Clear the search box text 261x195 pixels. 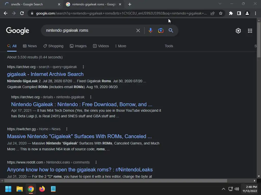tap(138, 30)
